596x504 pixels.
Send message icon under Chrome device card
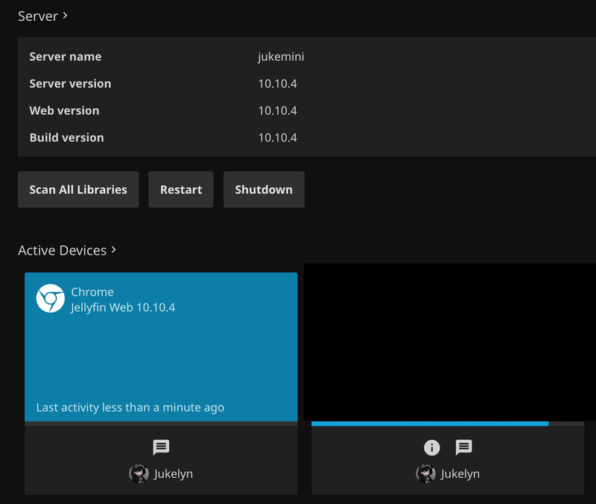(x=161, y=447)
